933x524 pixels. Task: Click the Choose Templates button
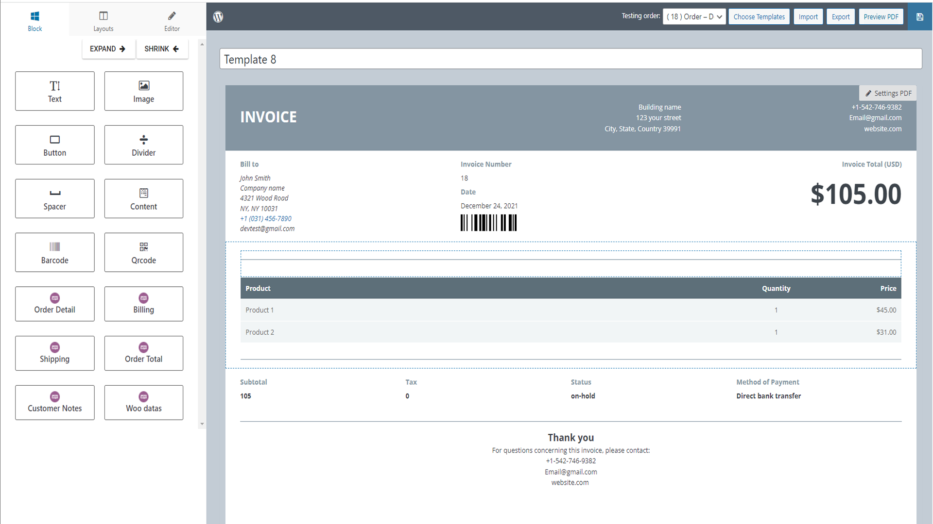pyautogui.click(x=759, y=16)
